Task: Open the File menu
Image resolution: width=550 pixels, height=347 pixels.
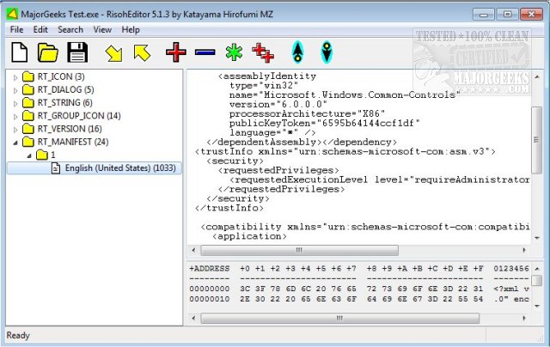Action: click(x=16, y=29)
